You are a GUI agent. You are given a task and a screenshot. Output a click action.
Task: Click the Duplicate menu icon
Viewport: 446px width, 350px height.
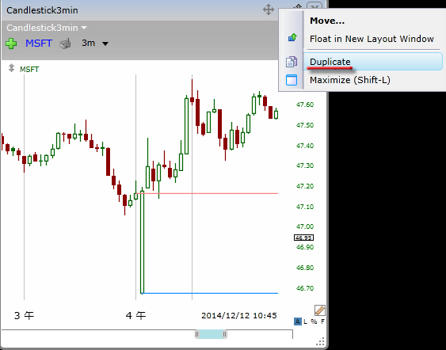coord(292,62)
